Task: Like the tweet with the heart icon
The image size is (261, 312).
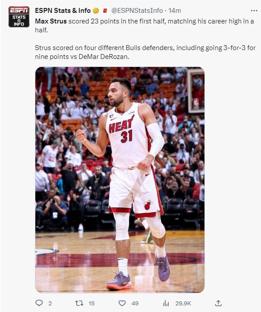Action: (x=122, y=303)
